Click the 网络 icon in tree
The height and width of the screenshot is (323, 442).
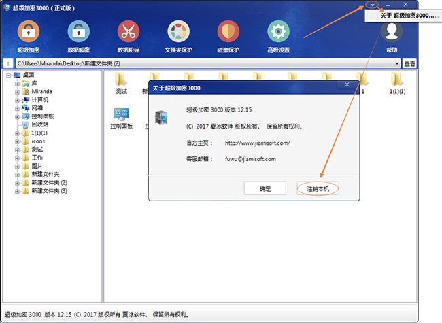[26, 108]
